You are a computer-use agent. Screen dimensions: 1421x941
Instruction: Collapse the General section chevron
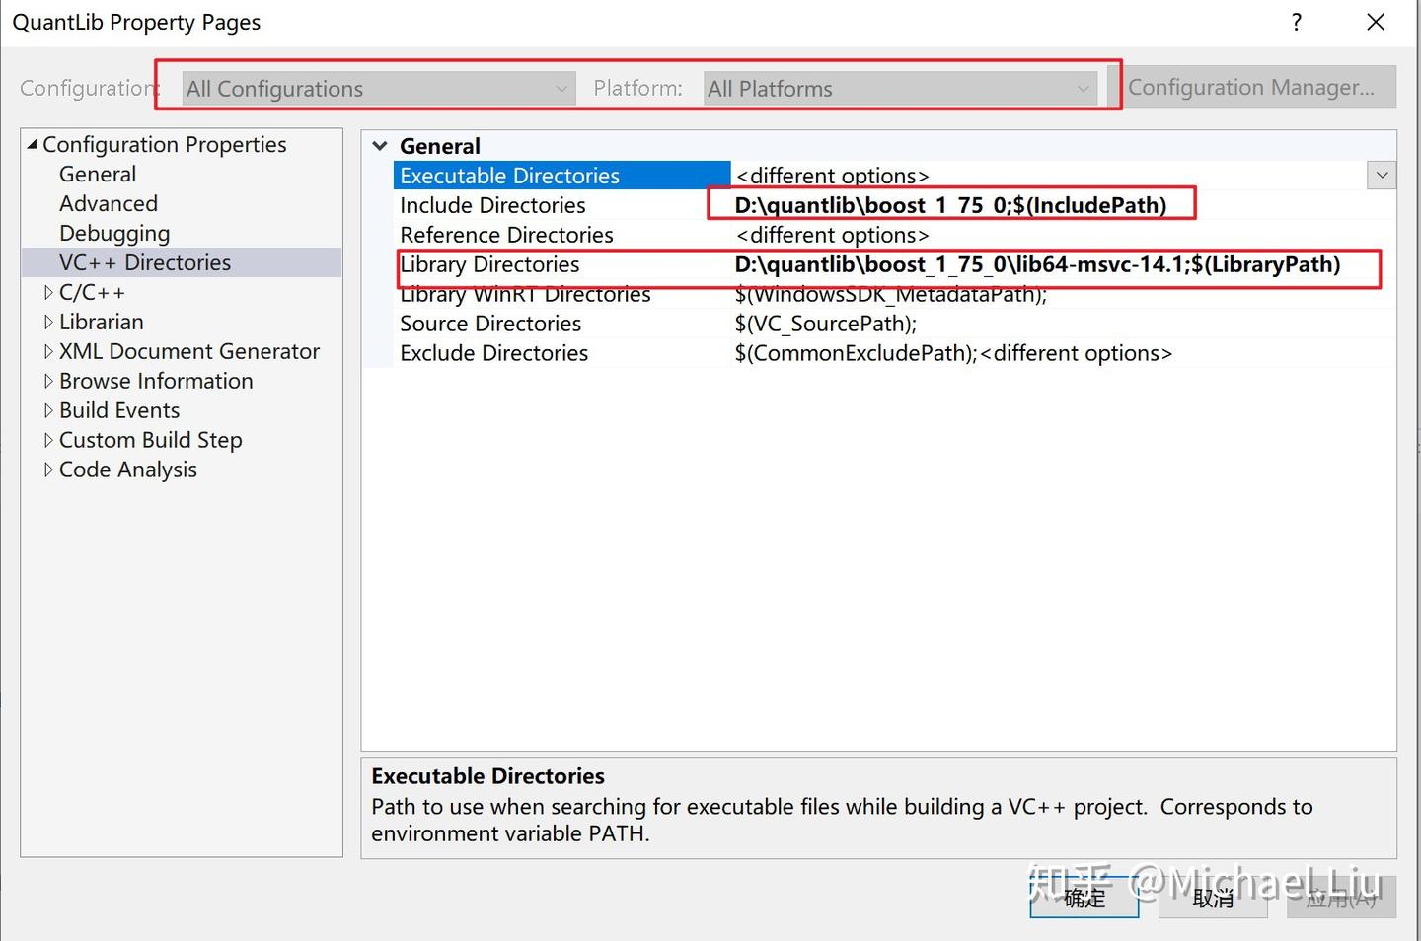380,146
